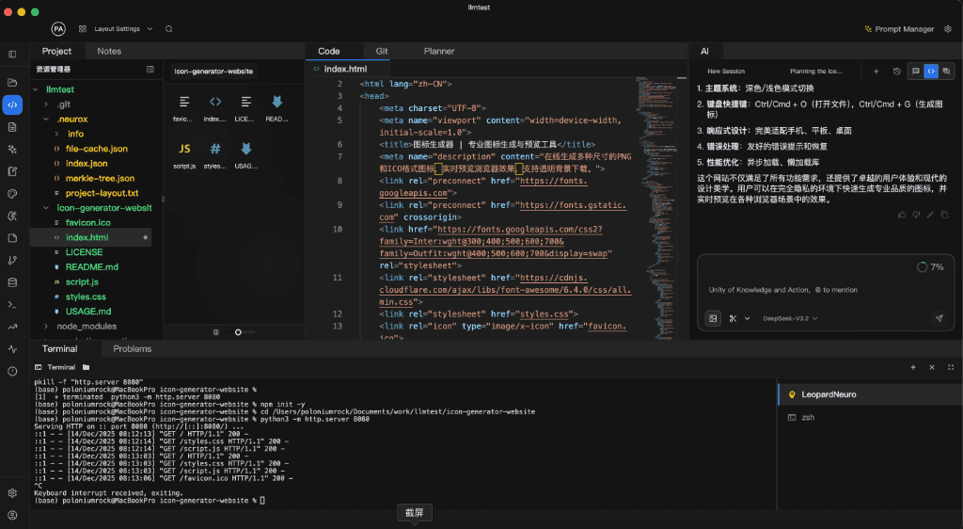
Task: Collapse the llmtest root folder
Action: [x=36, y=89]
